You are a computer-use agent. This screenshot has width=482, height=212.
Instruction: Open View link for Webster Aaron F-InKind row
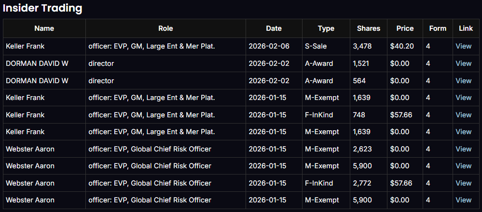click(x=463, y=183)
